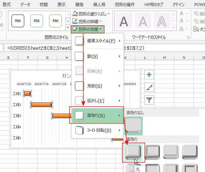Open the 光彩(G) glow submenu

(98, 86)
